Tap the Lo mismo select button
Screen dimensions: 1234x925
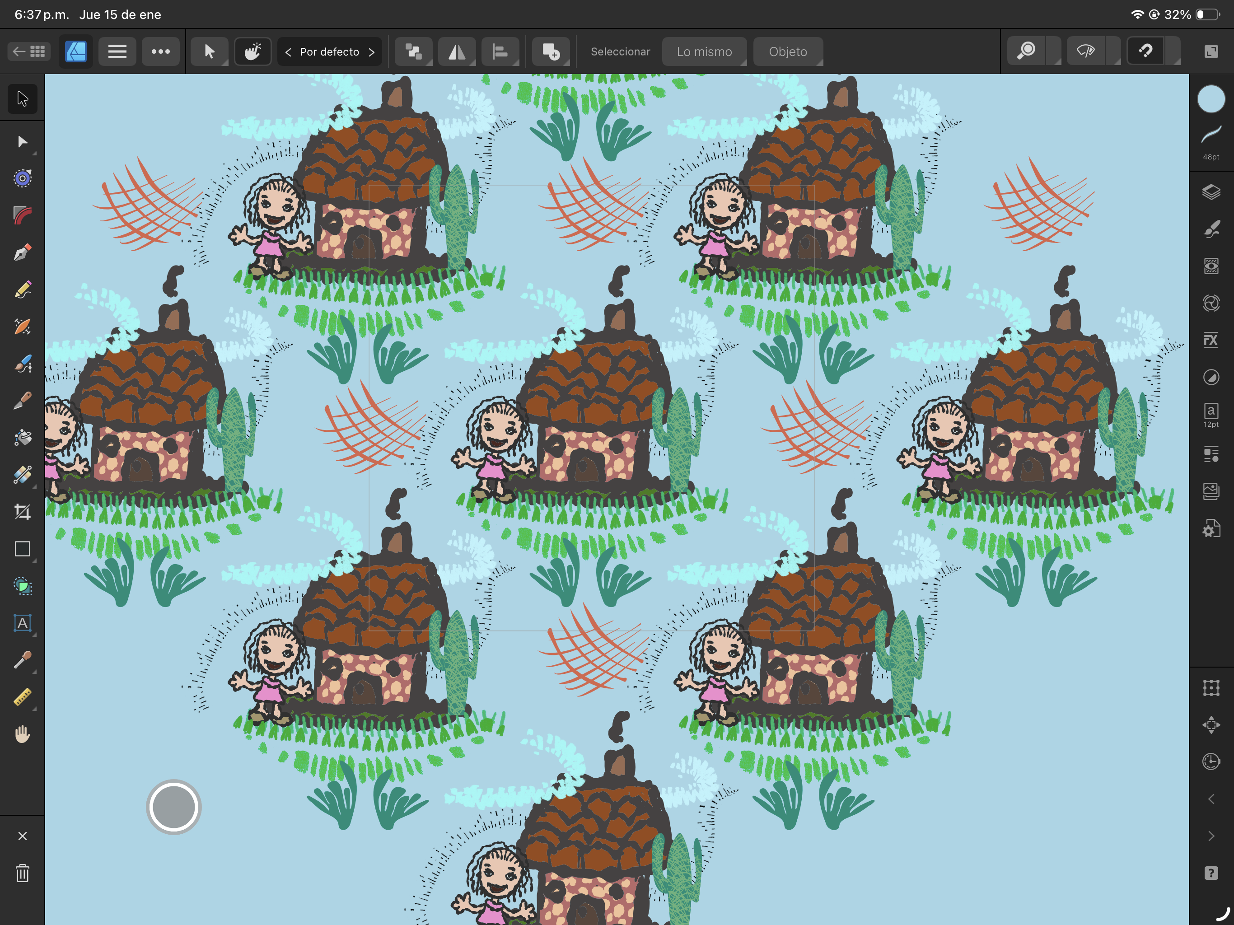704,52
